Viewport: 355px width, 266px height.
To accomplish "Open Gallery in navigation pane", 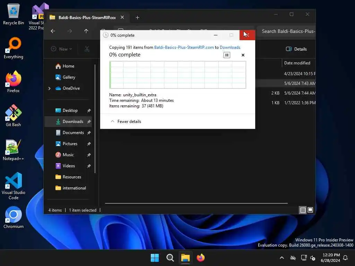I will [69, 77].
